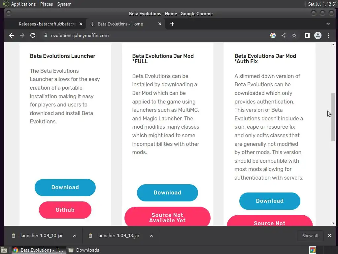The height and width of the screenshot is (254, 338).
Task: Download the Jar Mod *FULL version
Action: pos(167,193)
